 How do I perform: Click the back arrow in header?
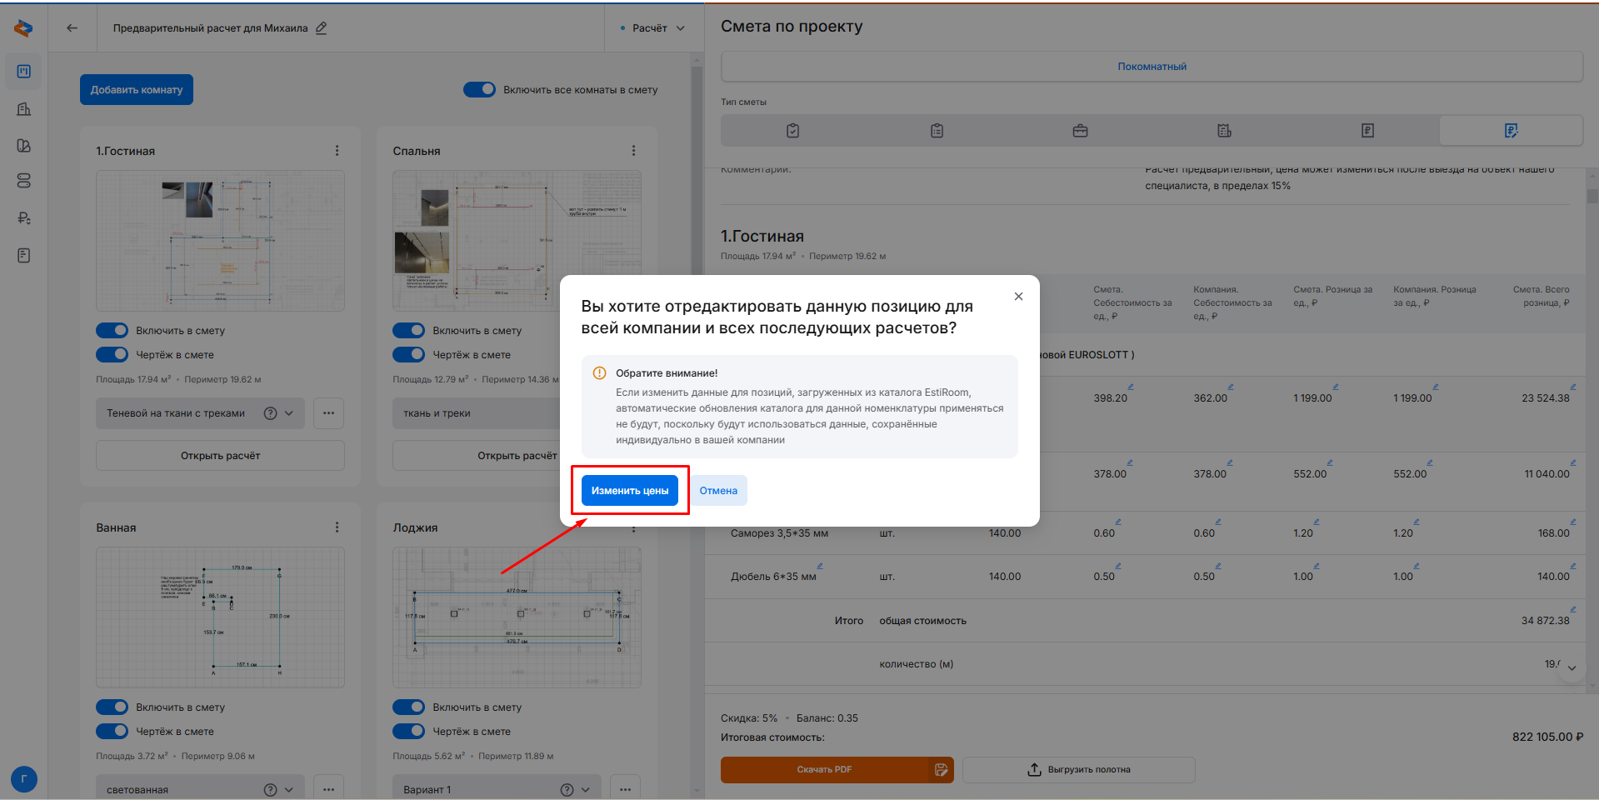click(x=72, y=27)
